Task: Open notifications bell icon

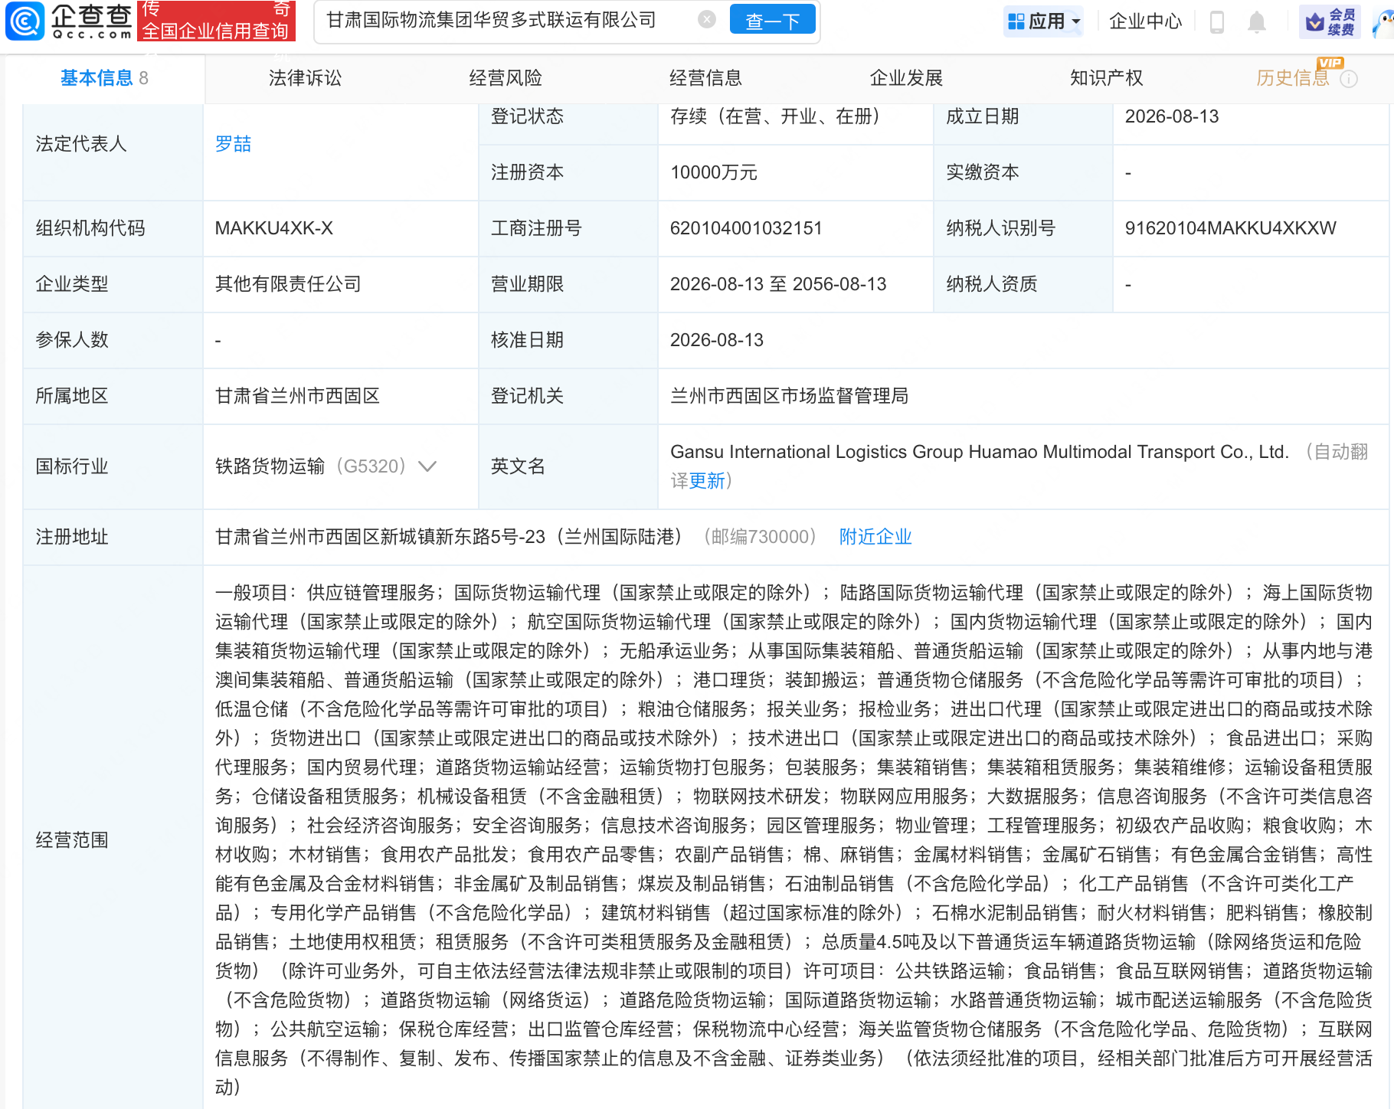Action: 1256,21
